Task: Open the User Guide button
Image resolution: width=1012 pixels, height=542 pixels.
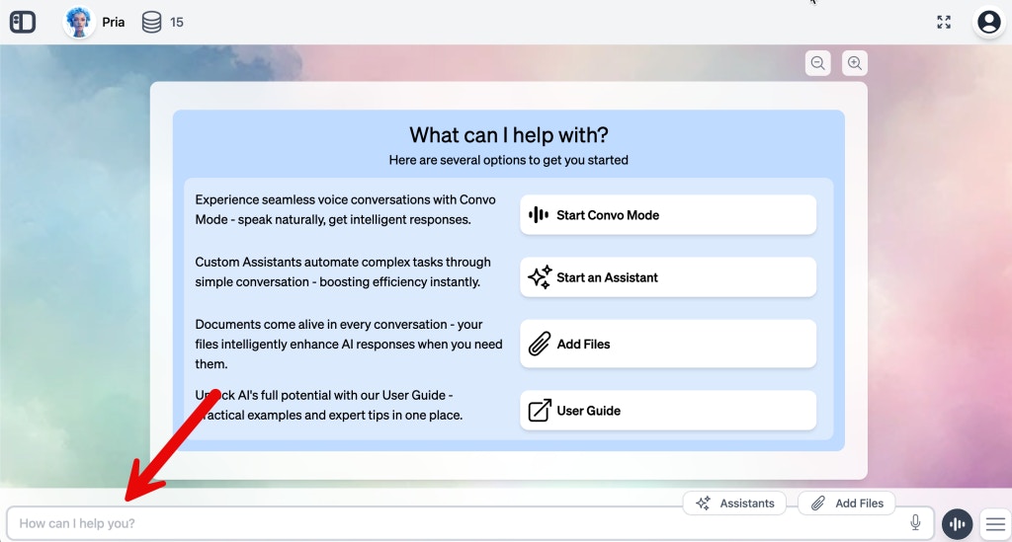Action: point(668,411)
